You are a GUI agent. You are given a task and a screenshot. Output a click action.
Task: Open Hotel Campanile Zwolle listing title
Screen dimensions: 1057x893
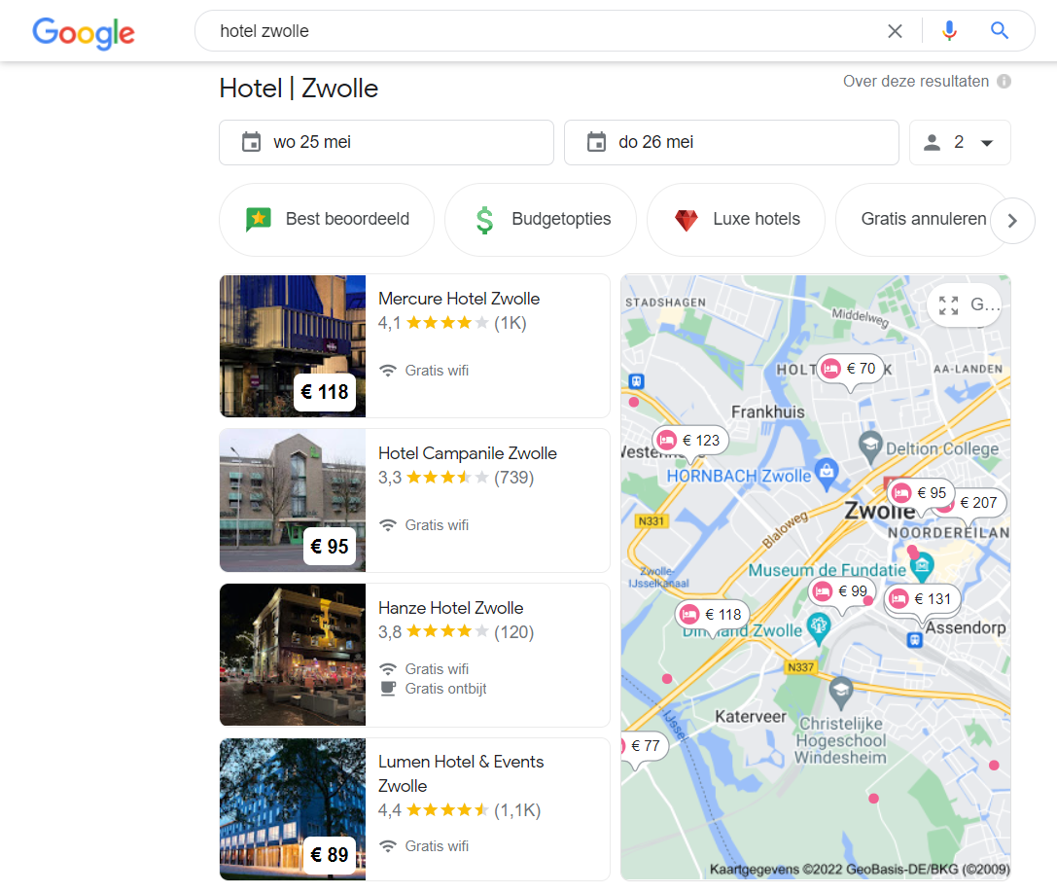(467, 453)
